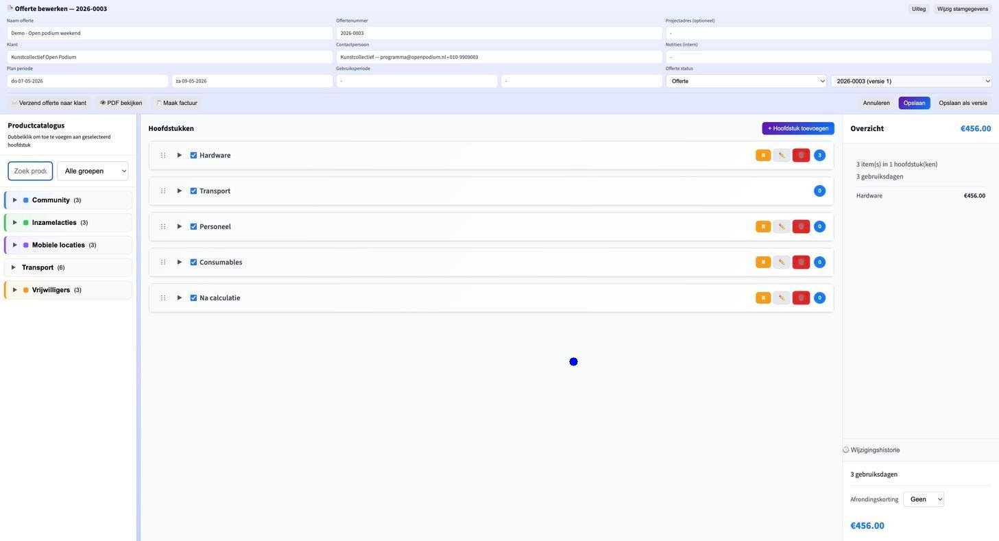Click the red delete icon on Consumables row
999x541 pixels.
pos(801,263)
